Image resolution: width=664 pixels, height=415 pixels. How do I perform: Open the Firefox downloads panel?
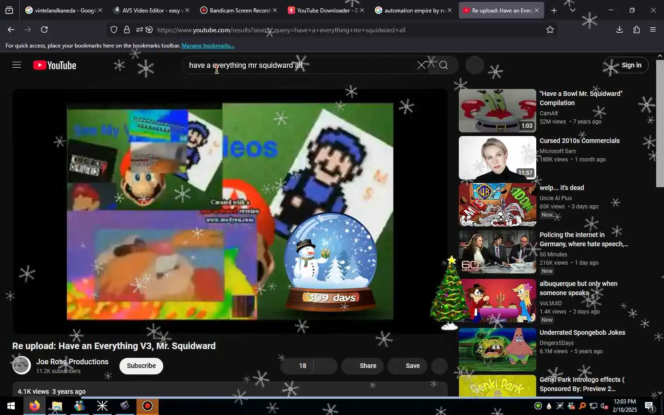[619, 30]
